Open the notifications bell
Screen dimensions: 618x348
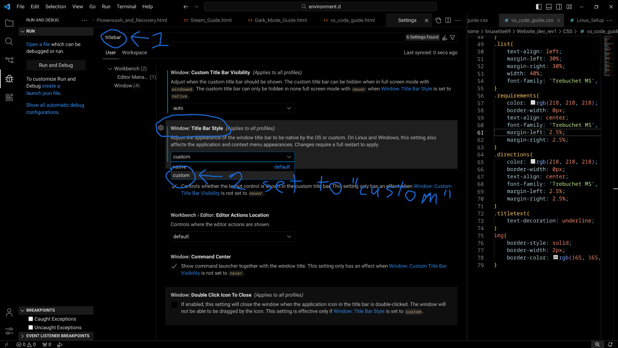610,344
